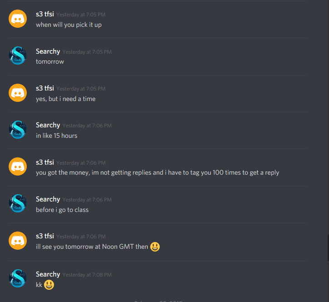Click username Searchy above 'in like 15 hours'
Screen dimensions: 329x302
(48, 125)
